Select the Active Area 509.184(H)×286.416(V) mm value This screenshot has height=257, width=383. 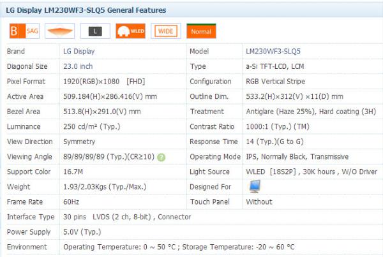110,97
